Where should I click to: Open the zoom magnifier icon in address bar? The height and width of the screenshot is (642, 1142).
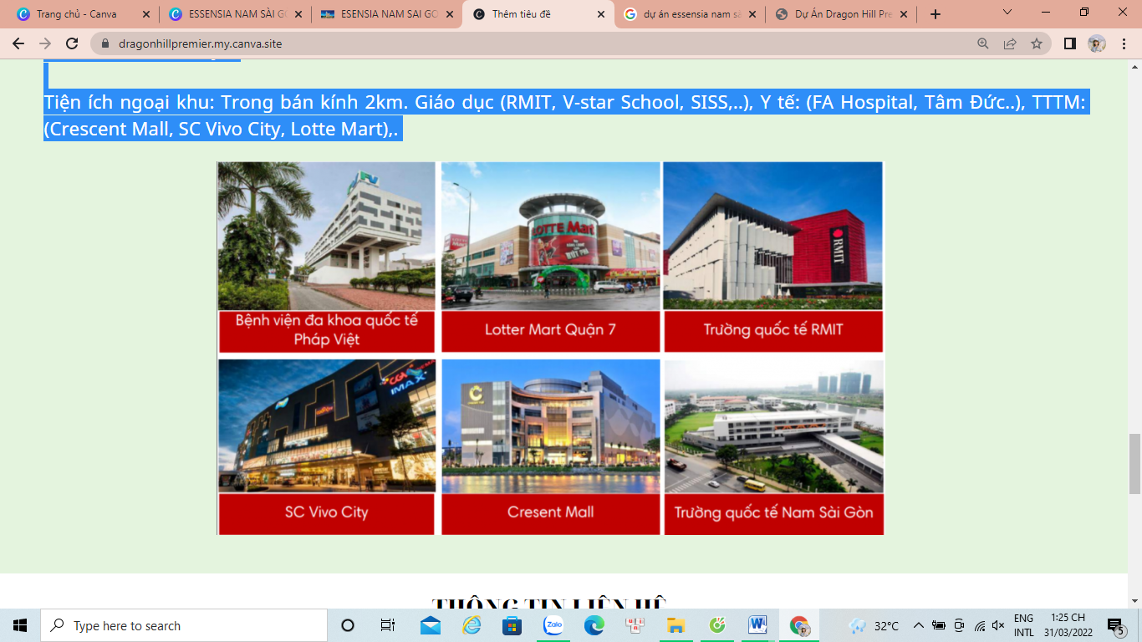pyautogui.click(x=983, y=43)
